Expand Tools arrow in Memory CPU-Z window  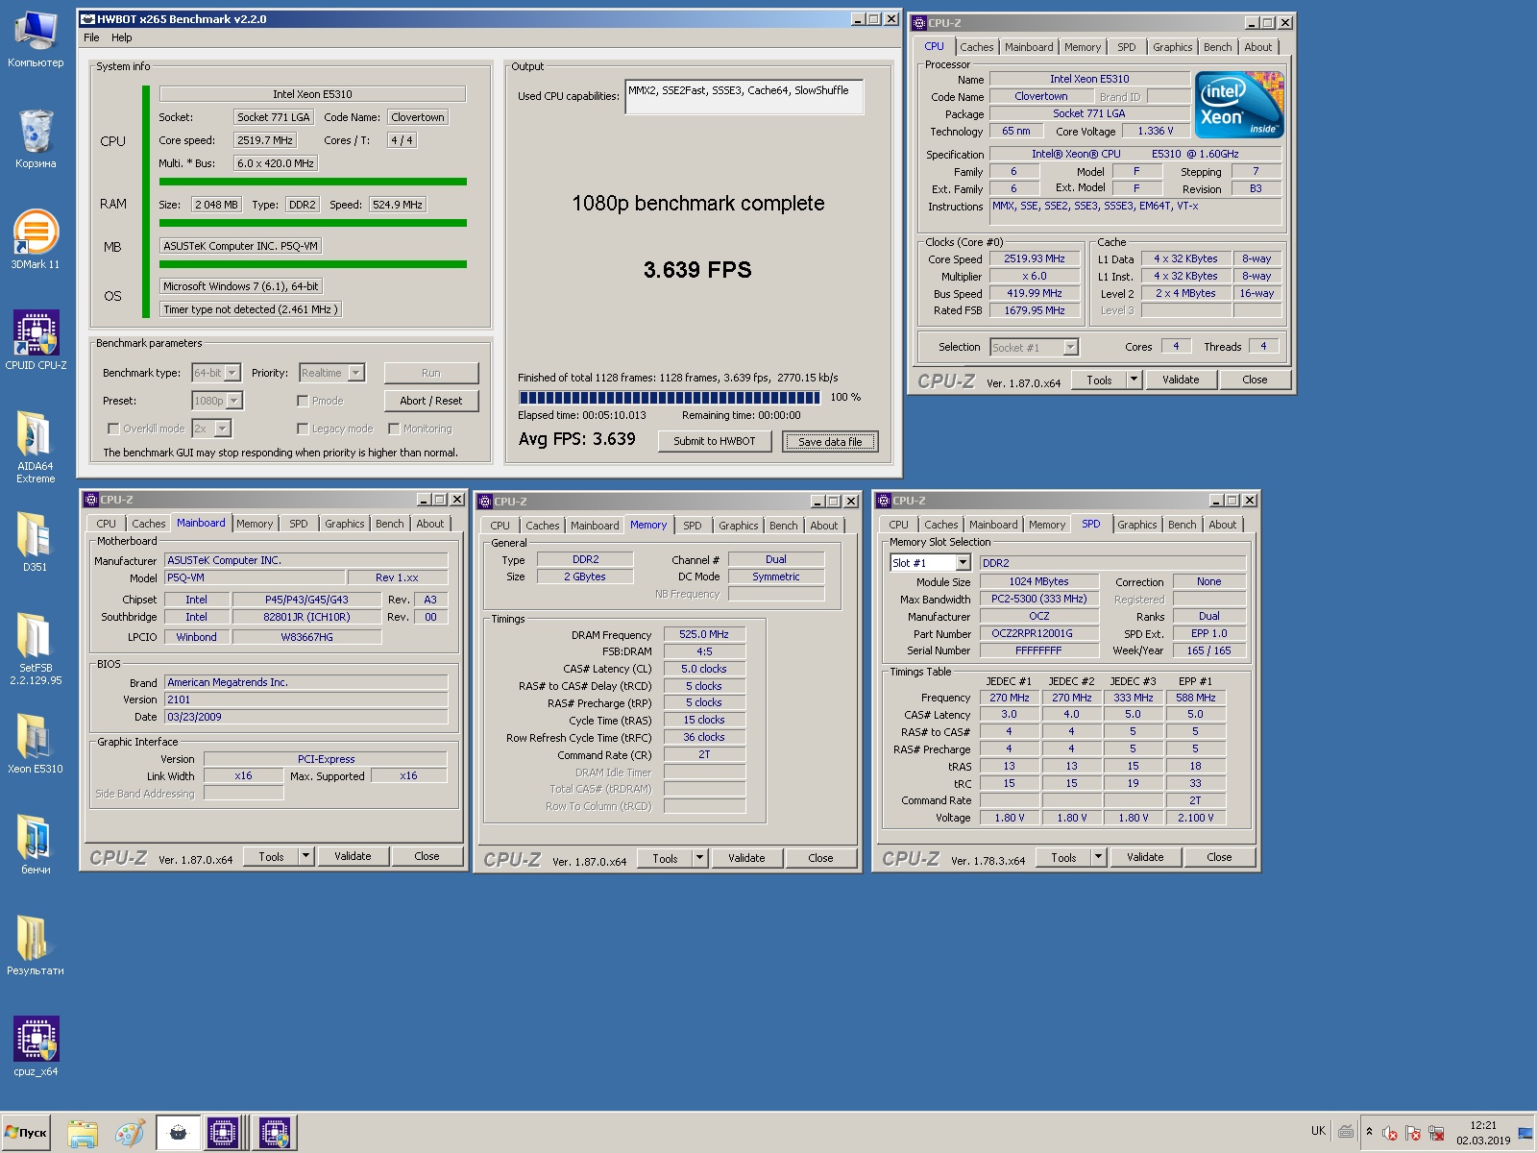pos(699,858)
